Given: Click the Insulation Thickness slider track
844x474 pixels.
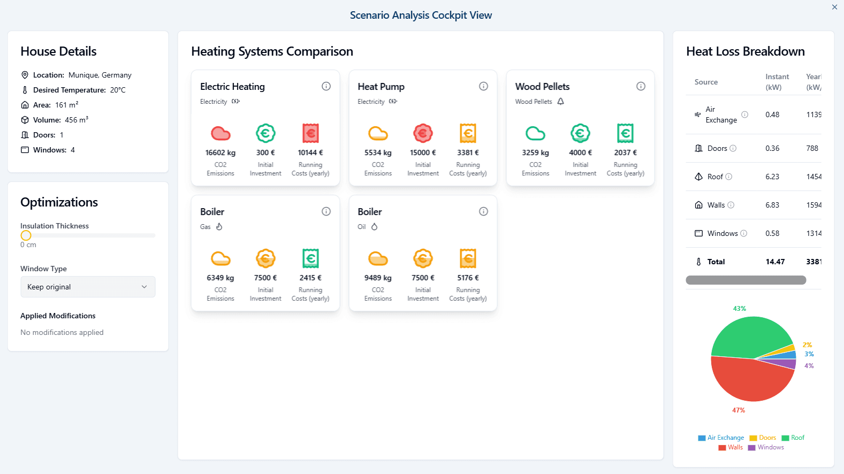Looking at the screenshot, I should pos(88,235).
